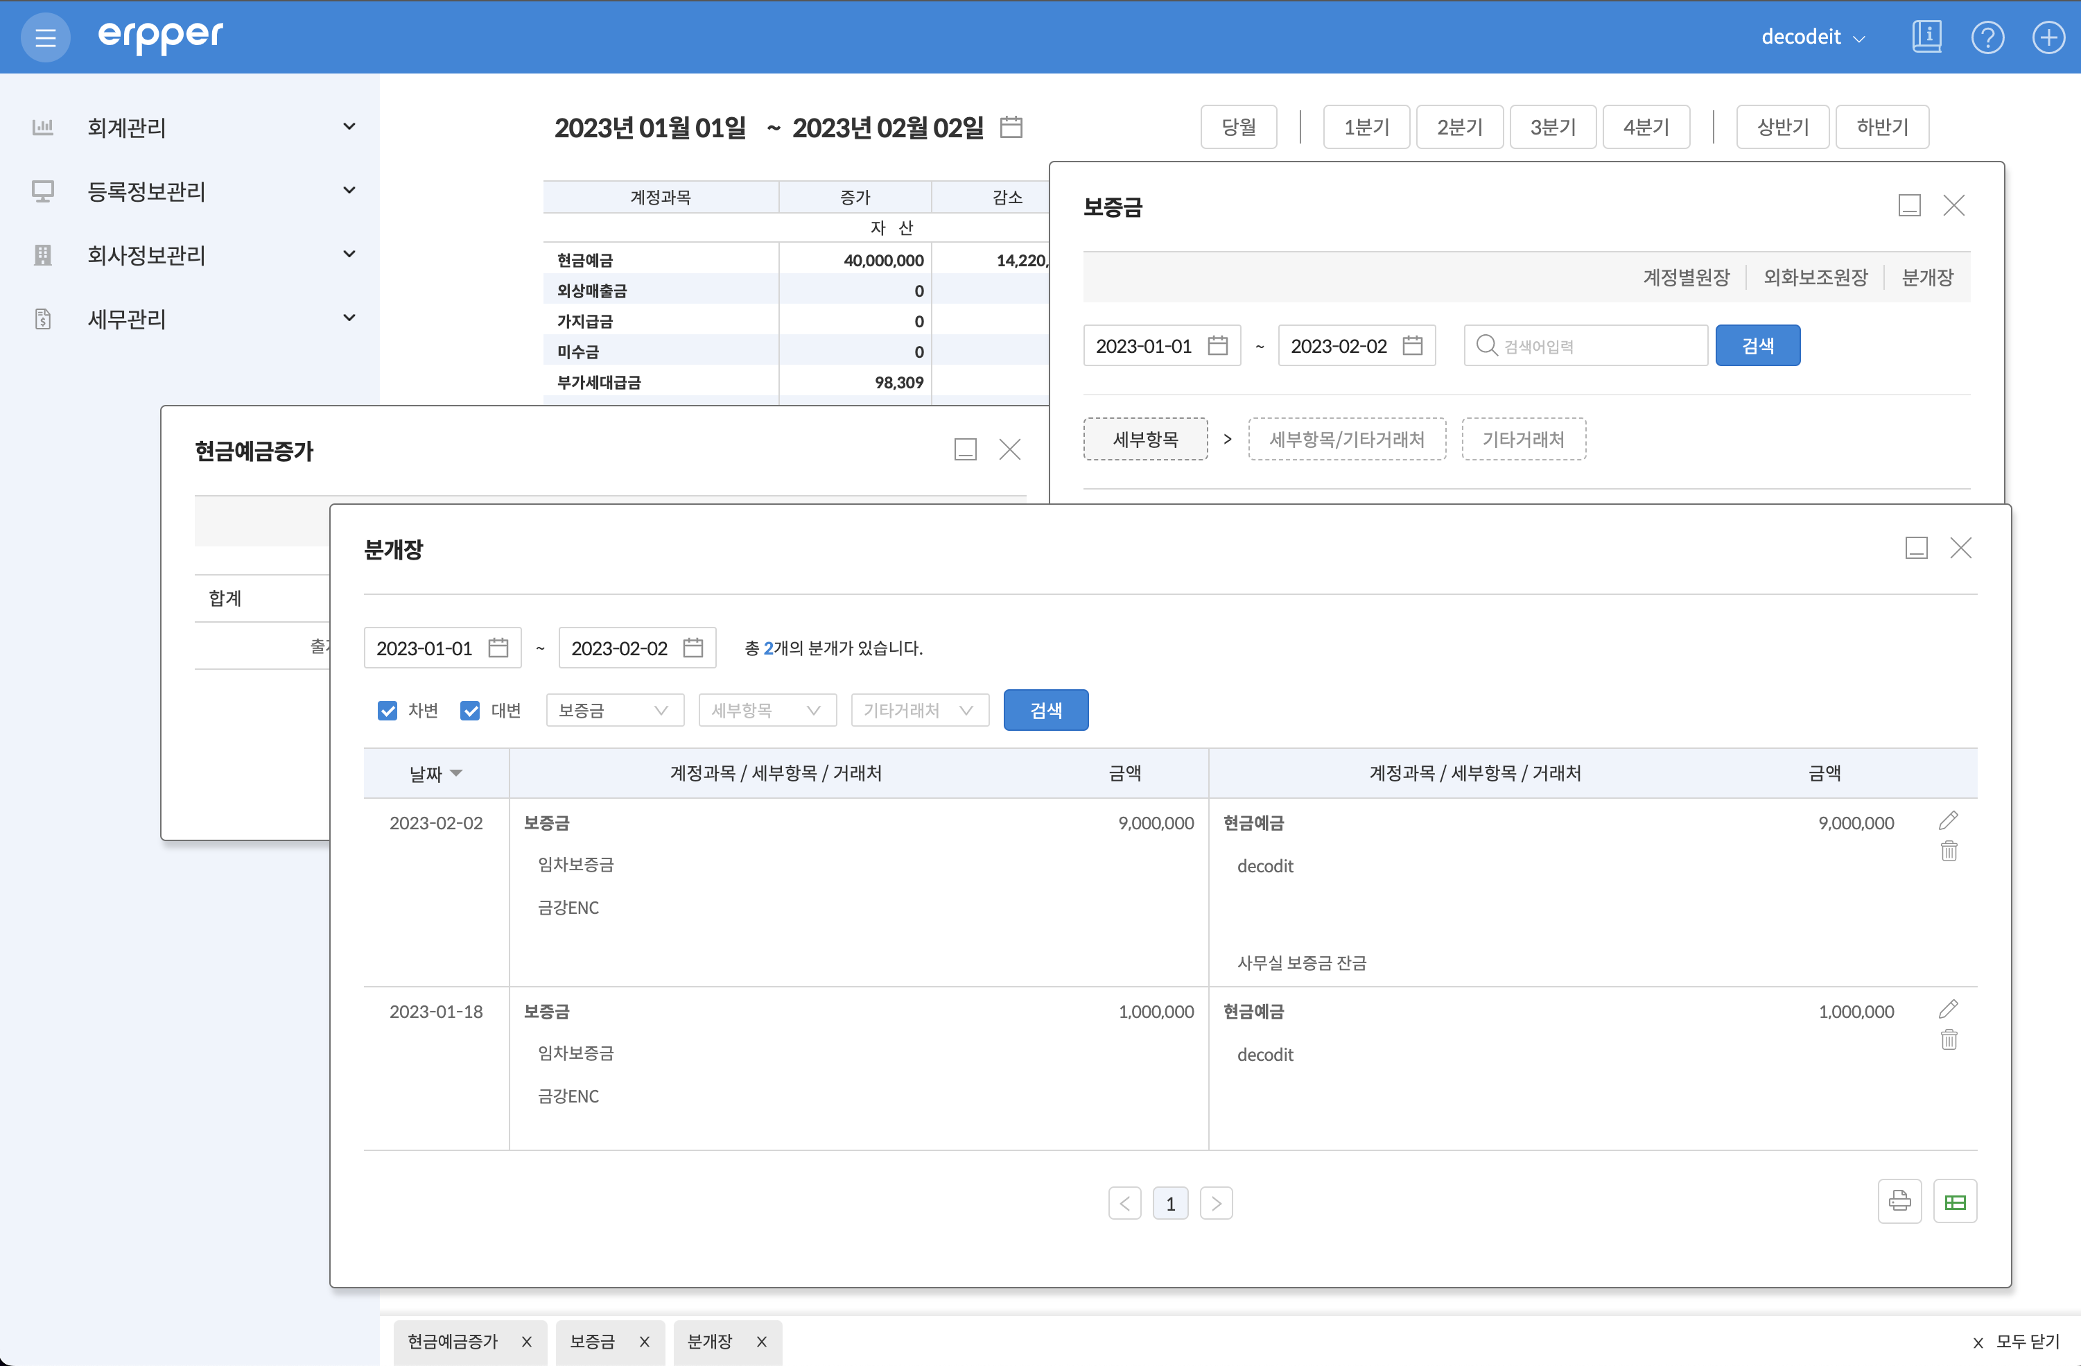Click the edit pencil icon on the 9,000,000 entry

(1949, 820)
